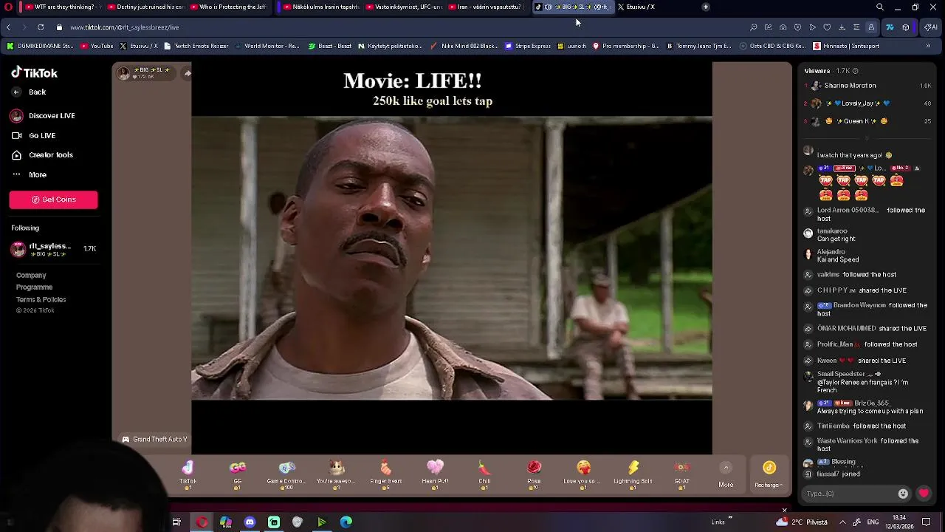Click the Get Coins button
Image resolution: width=945 pixels, height=532 pixels.
click(53, 199)
